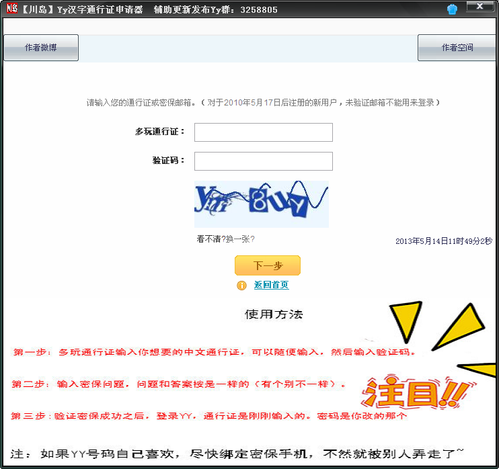Click the captcha image to refresh it
The width and height of the screenshot is (499, 469).
click(x=262, y=204)
